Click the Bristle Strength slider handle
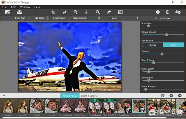Screen dimensions: 186x119 (146, 89)
